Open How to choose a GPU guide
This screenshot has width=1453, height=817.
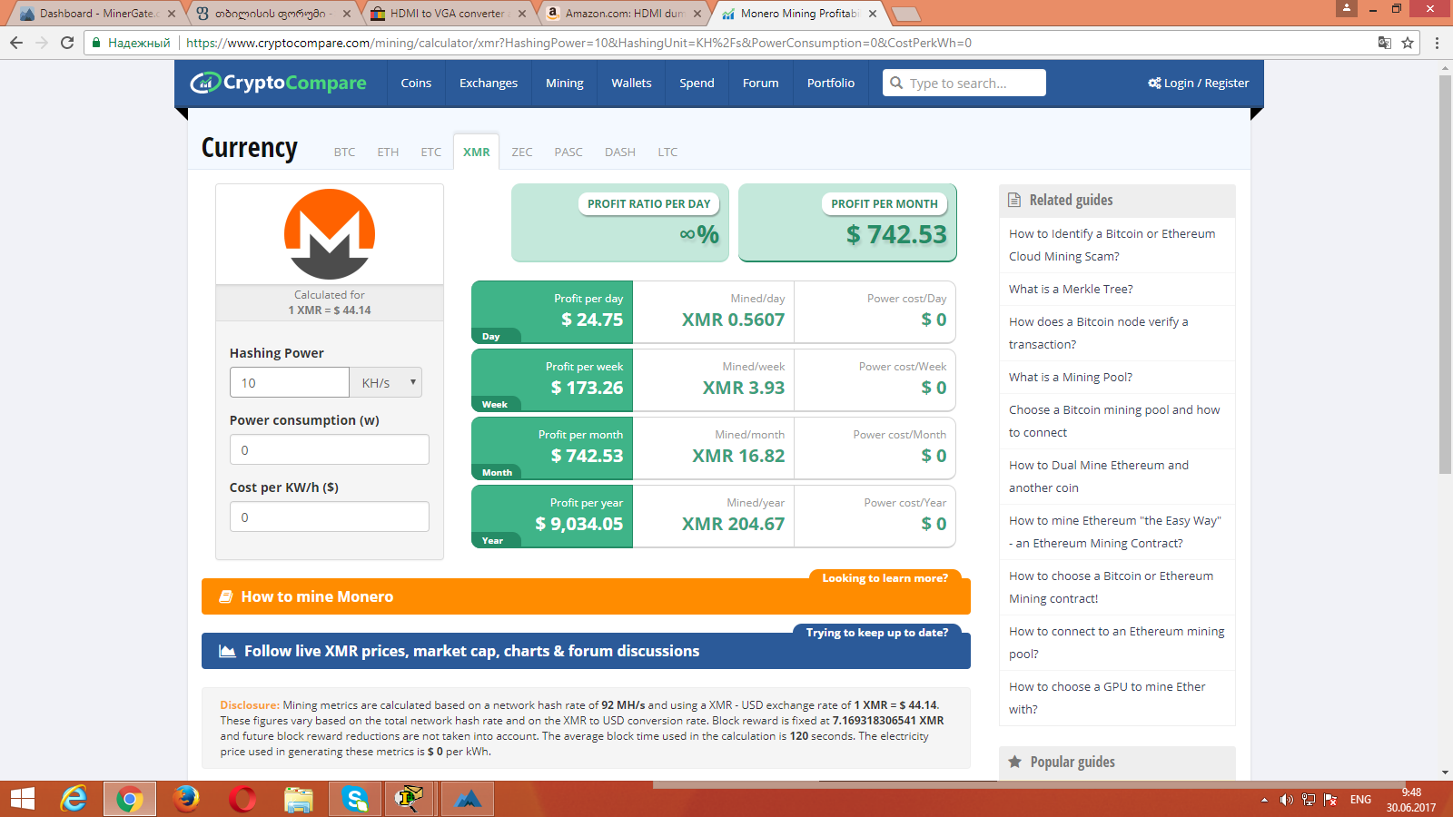point(1108,698)
